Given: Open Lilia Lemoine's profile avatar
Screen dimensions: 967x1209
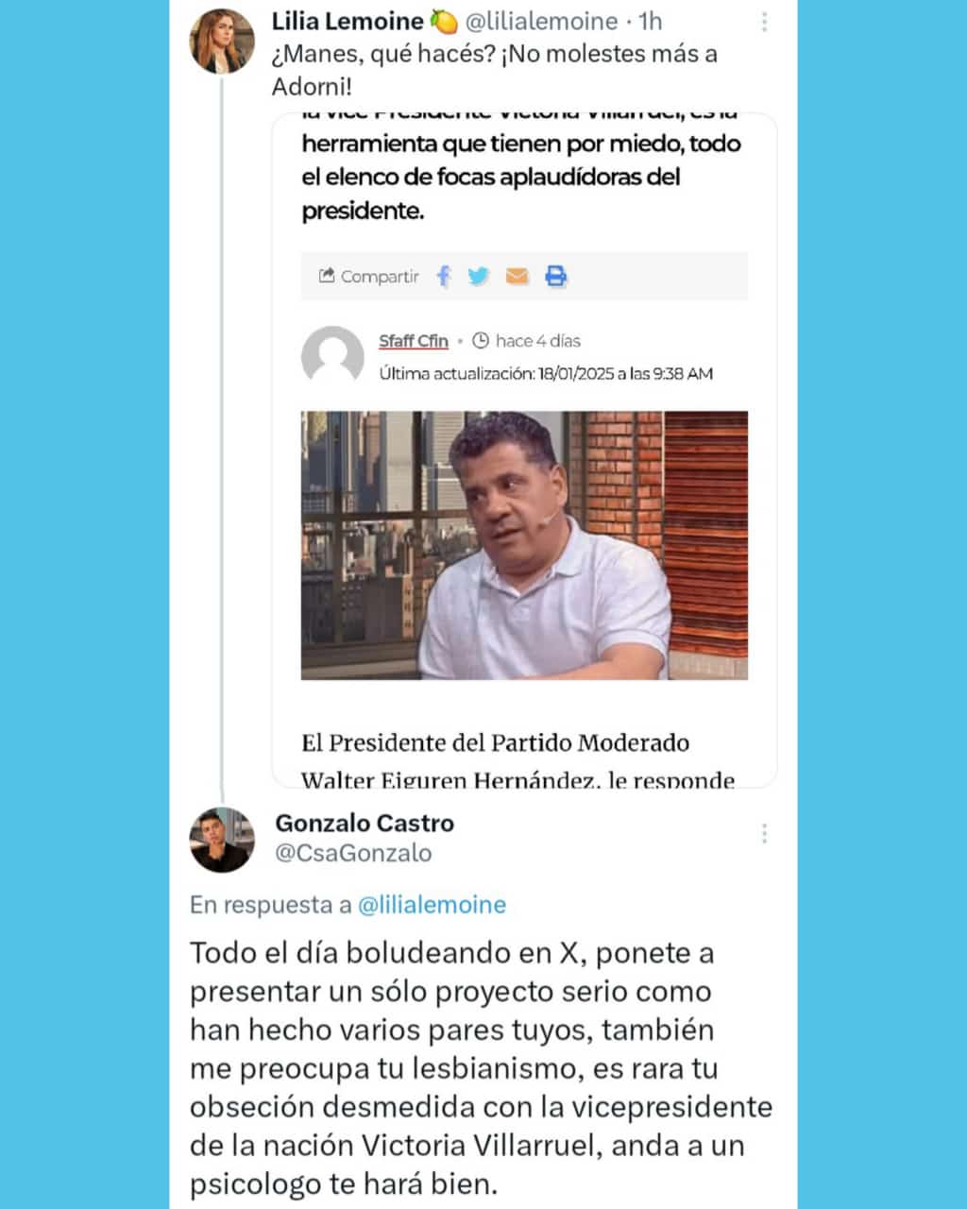Looking at the screenshot, I should 222,42.
